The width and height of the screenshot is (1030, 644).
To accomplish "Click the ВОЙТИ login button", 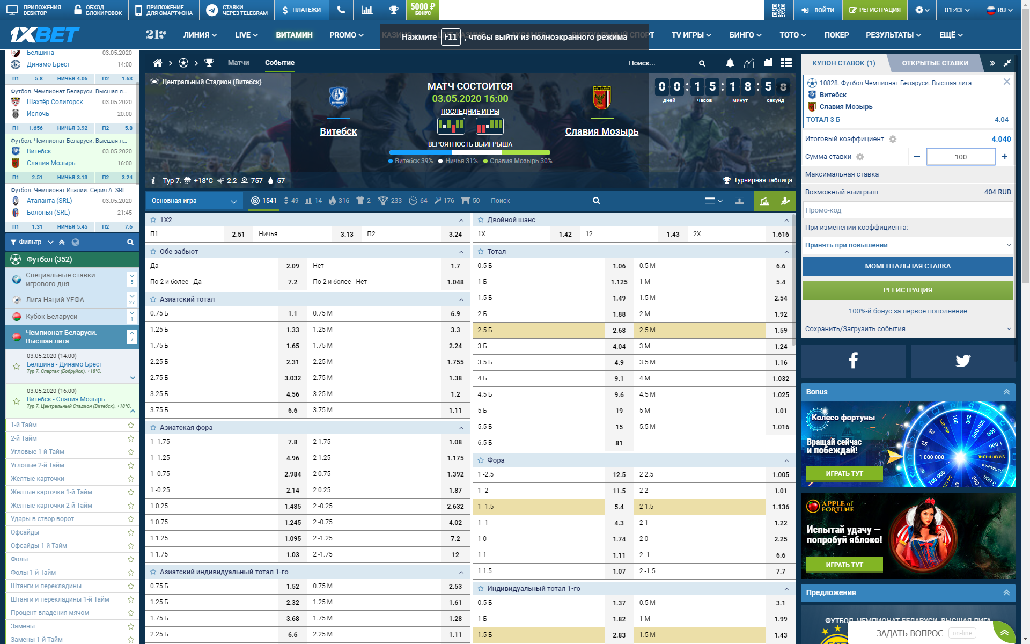I will [818, 10].
